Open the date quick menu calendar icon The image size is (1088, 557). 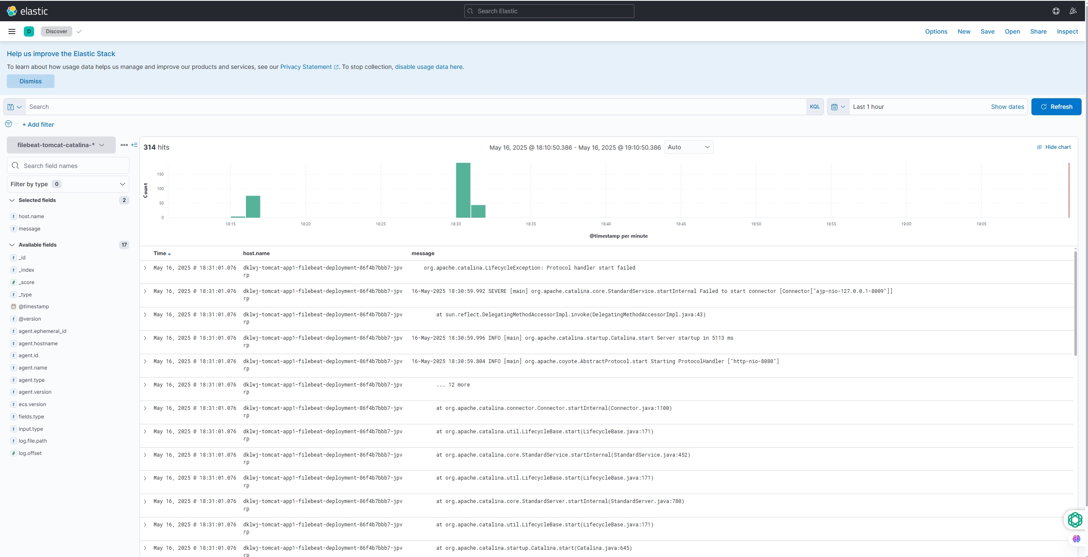tap(838, 107)
